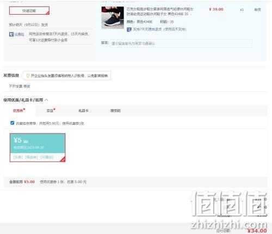
Task: Switch to the 礼品卡 tab
Action: pyautogui.click(x=83, y=111)
